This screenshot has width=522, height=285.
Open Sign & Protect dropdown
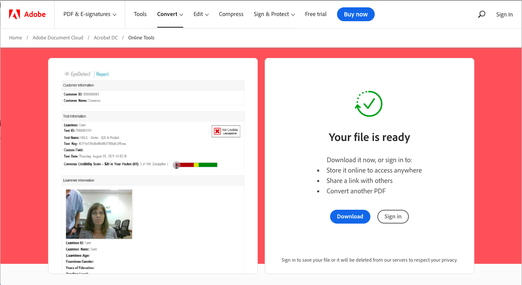point(274,14)
